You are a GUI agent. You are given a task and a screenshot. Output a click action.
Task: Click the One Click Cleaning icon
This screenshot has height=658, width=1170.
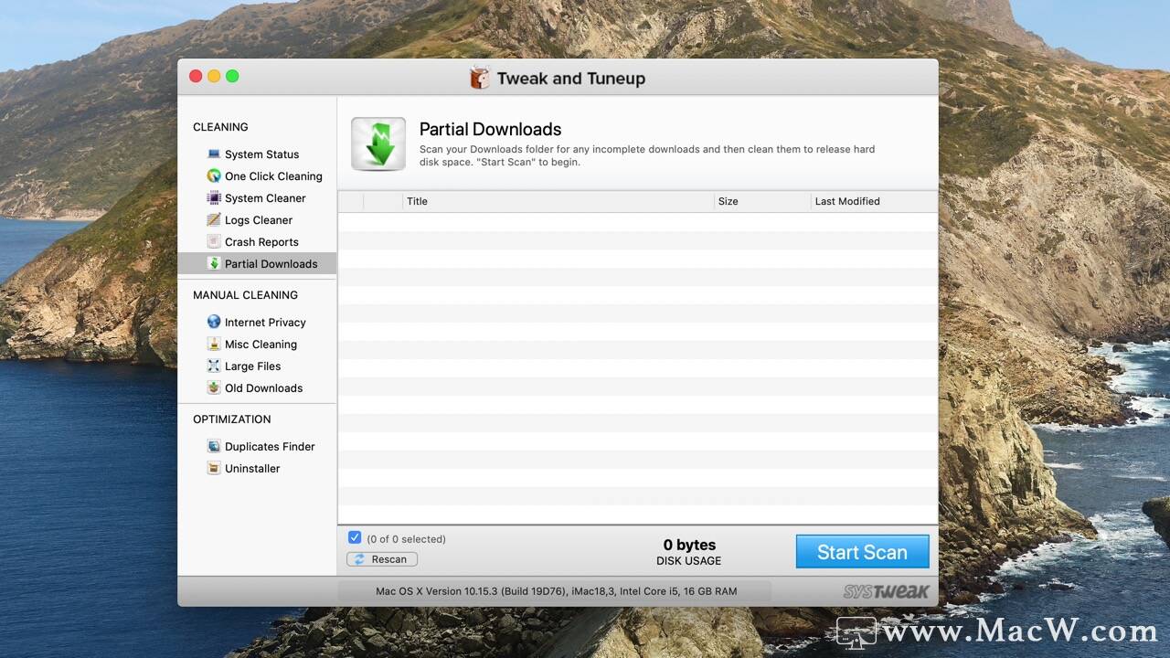click(x=214, y=176)
